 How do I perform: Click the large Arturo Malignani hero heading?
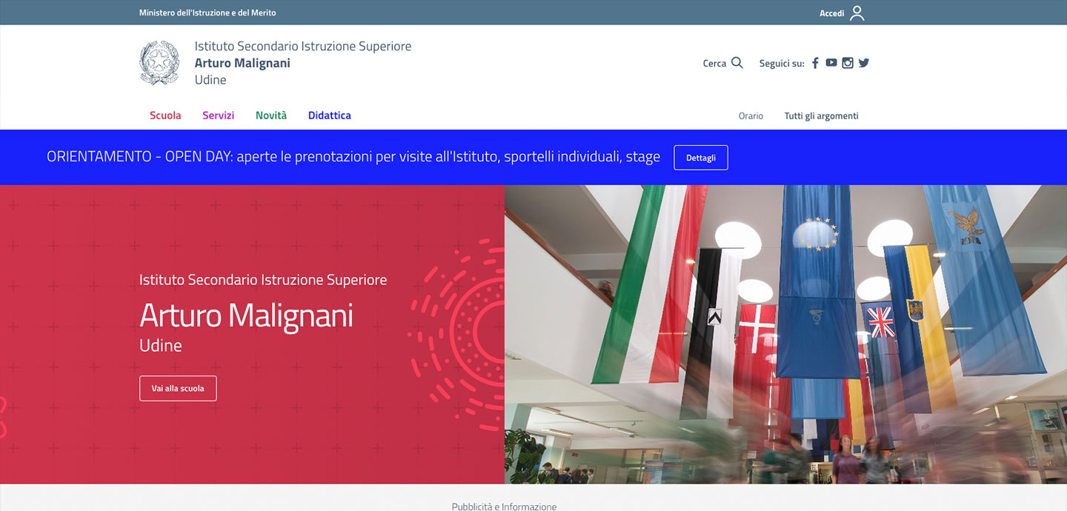[x=246, y=315]
